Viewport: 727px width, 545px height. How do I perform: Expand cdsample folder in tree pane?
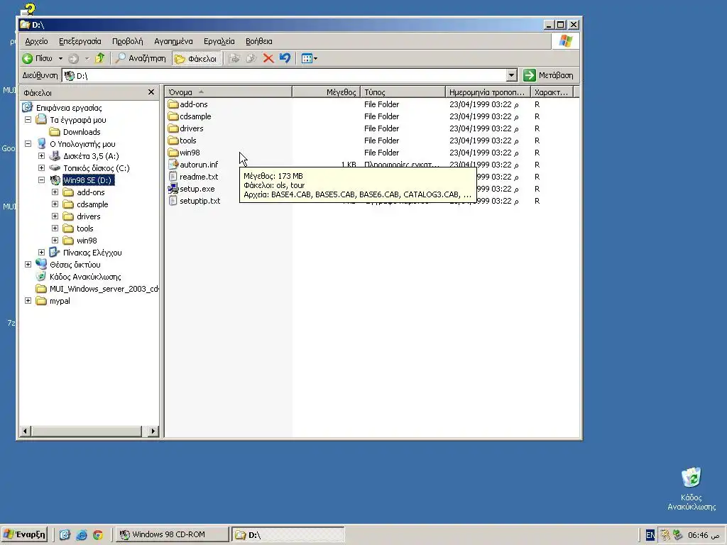55,204
